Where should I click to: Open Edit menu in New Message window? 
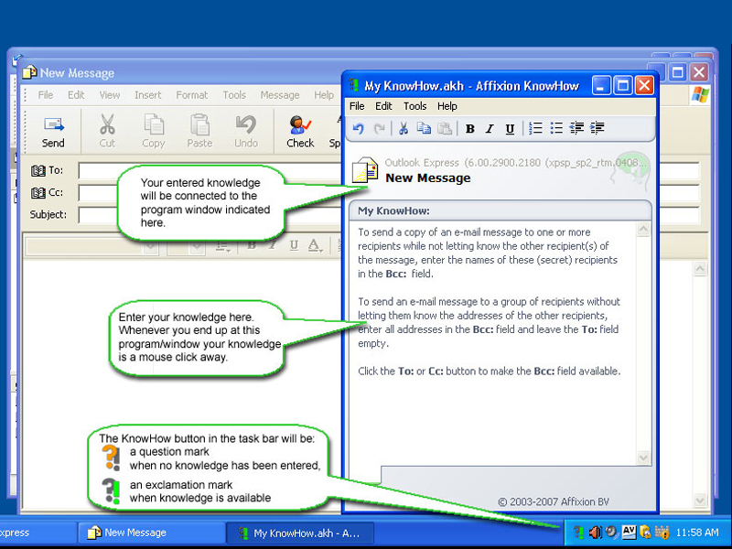pyautogui.click(x=76, y=95)
